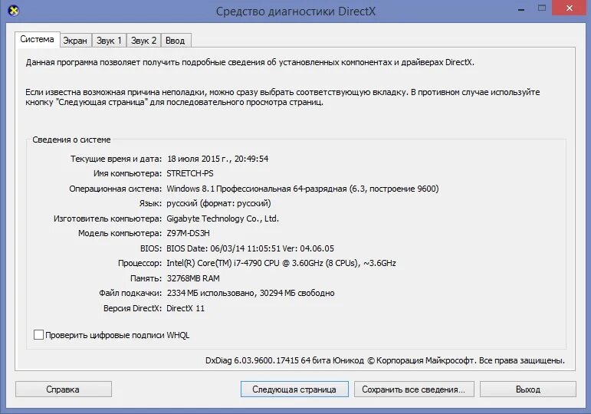Click the Выход button
The image size is (591, 414).
tap(527, 389)
